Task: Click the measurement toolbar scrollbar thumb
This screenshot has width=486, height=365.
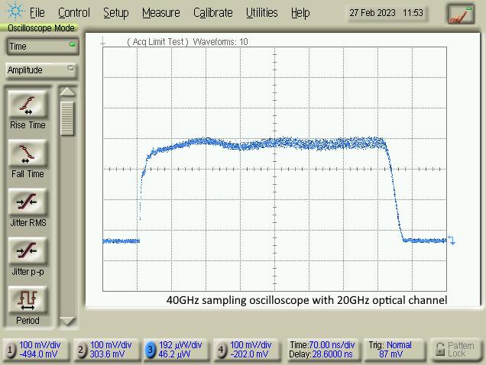Action: click(x=67, y=118)
